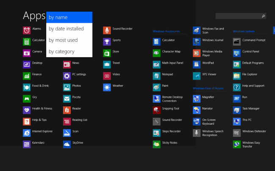Launch Internet Explorer icon
275x171 pixels.
click(x=27, y=133)
